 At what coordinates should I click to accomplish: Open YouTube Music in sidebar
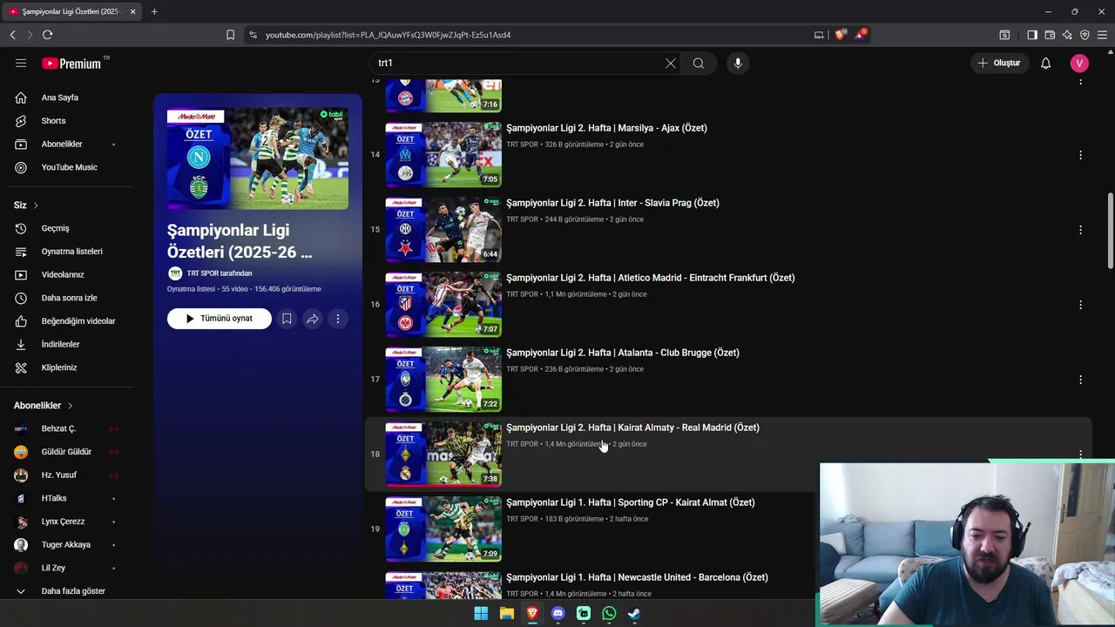point(70,167)
